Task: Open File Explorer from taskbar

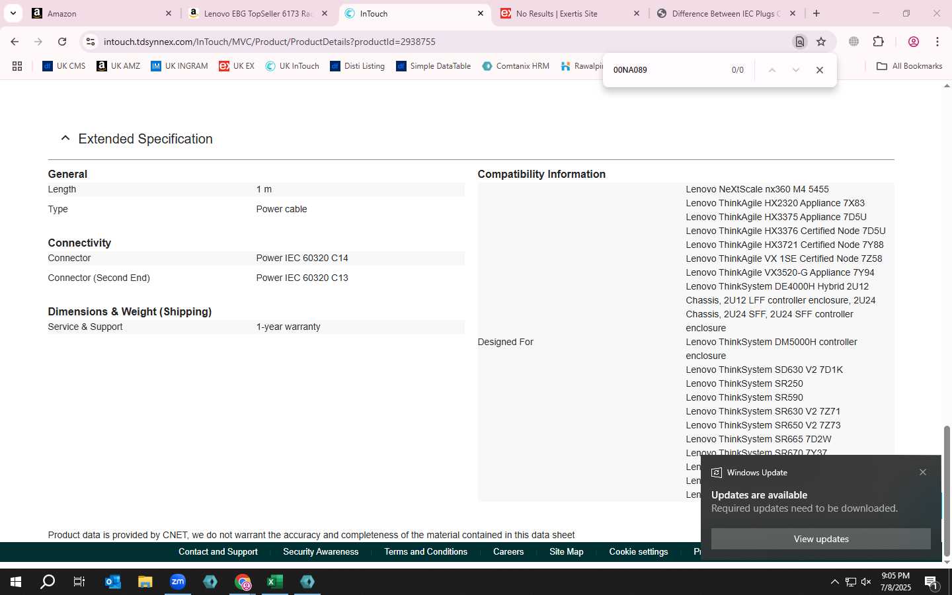Action: (145, 582)
